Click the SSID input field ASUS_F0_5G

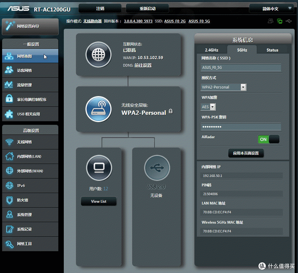241,68
